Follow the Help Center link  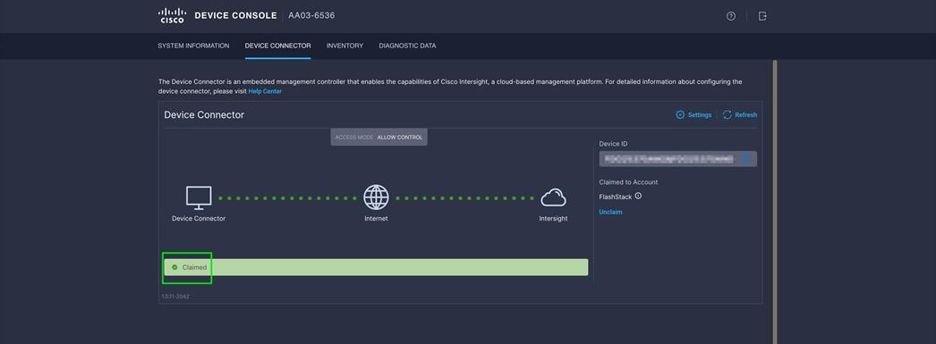pos(265,92)
